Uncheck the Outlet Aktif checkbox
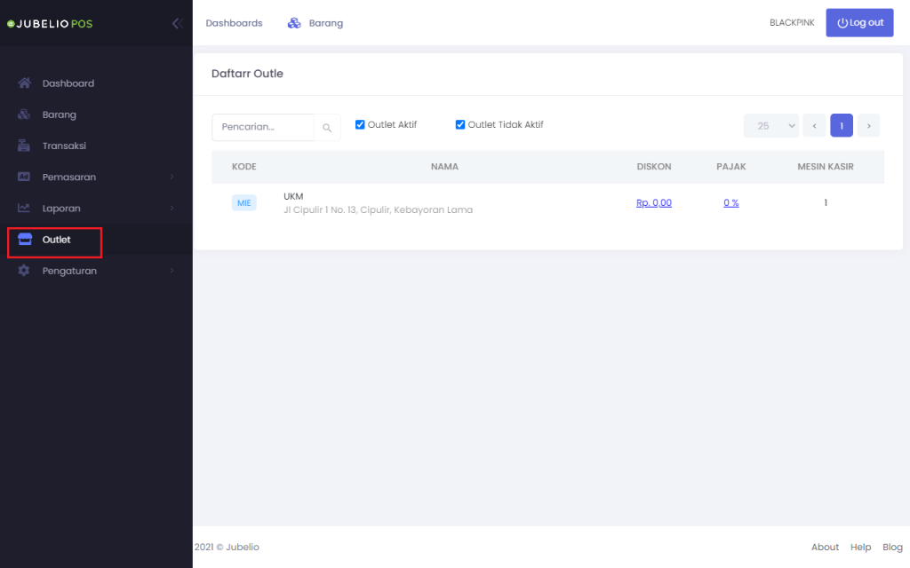 360,124
